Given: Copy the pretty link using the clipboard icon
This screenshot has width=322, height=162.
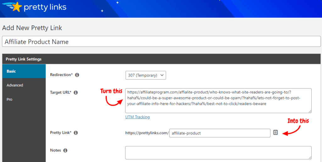Looking at the screenshot, I should [275, 132].
